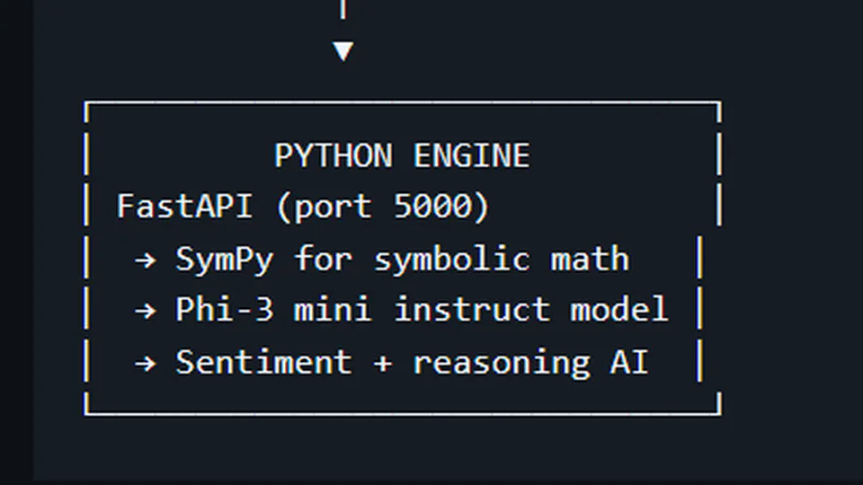This screenshot has width=863, height=485.
Task: Click the downward arrowhead above the box
Action: (343, 51)
